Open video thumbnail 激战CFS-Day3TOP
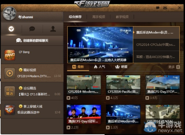Screen dimensions: 185x135 [x=163, y=85]
